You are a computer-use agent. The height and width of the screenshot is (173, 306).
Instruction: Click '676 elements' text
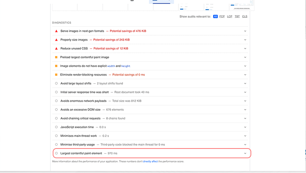coord(115,110)
